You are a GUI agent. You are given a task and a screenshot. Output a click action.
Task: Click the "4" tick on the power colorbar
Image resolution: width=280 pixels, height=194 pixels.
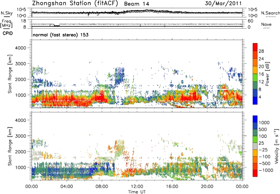260,97
